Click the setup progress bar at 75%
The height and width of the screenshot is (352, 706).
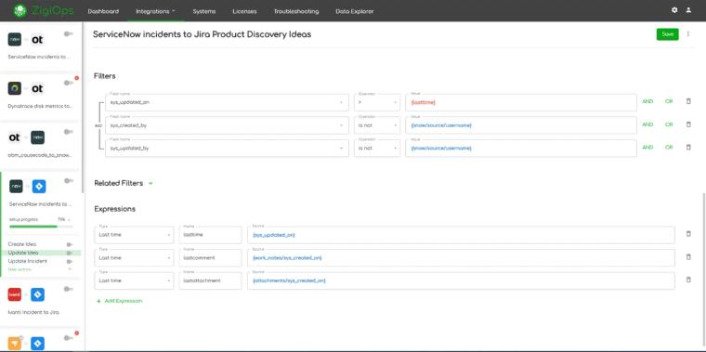coord(41,227)
